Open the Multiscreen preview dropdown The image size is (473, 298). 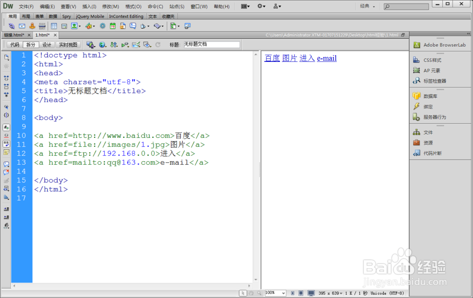point(91,44)
